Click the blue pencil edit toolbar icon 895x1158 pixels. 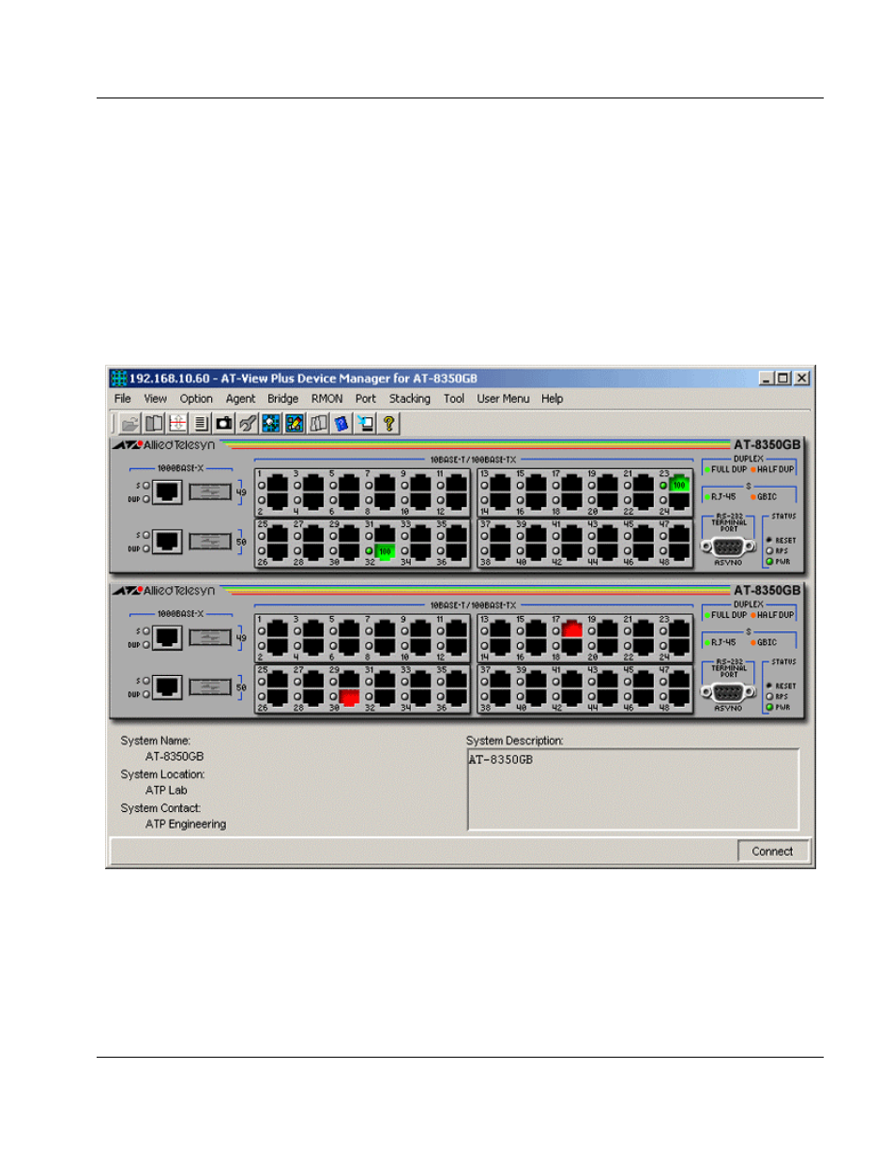point(295,424)
